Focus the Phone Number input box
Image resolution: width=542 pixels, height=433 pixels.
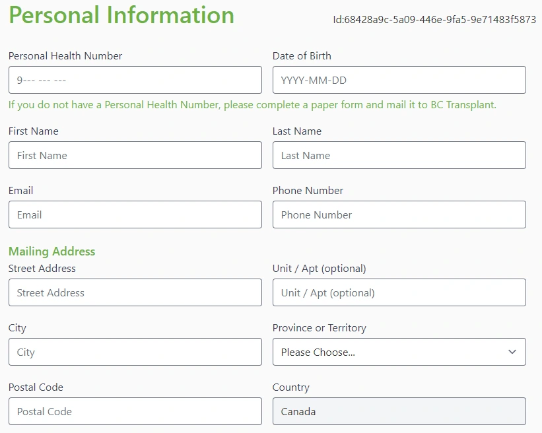pos(399,215)
